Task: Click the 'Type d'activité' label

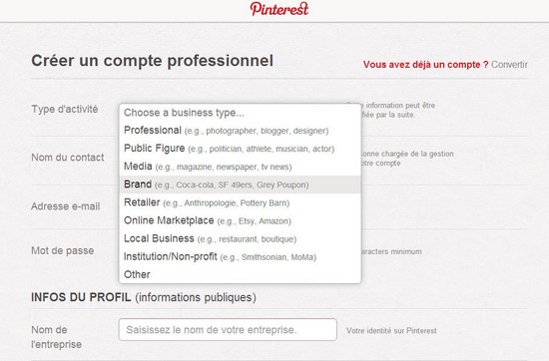Action: 65,109
